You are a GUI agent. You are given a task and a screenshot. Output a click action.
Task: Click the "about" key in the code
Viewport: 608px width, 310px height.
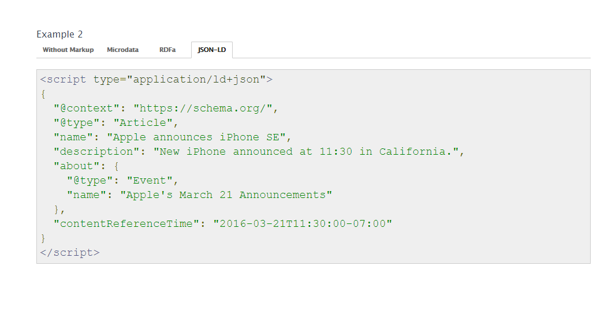80,166
